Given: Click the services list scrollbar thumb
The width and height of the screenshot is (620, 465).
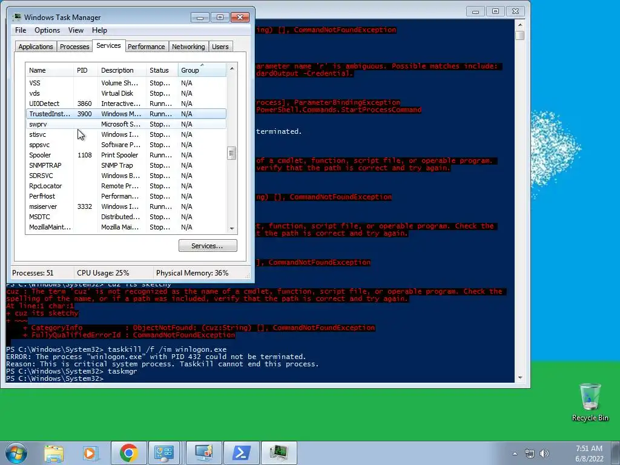Looking at the screenshot, I should pyautogui.click(x=232, y=153).
